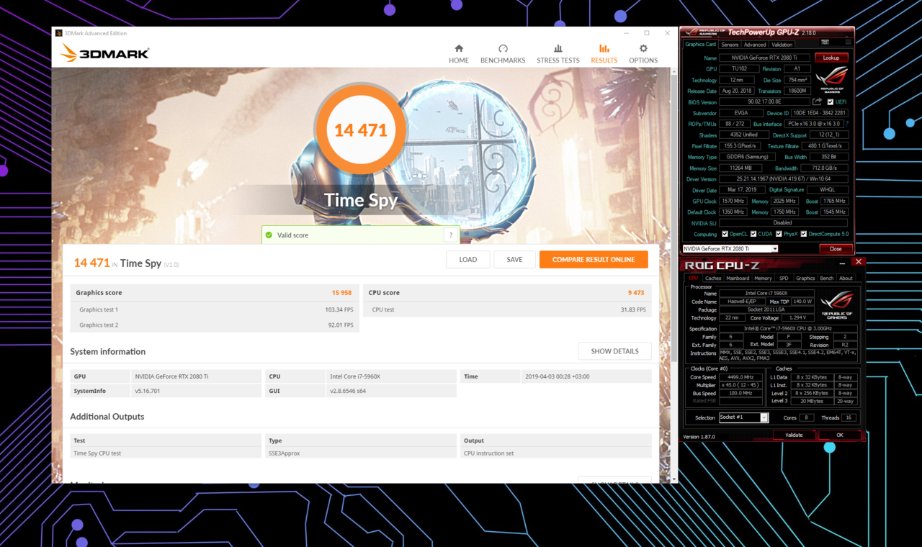The height and width of the screenshot is (547, 922).
Task: Click the 3DMark vertical scrollbar track
Action: [x=674, y=273]
